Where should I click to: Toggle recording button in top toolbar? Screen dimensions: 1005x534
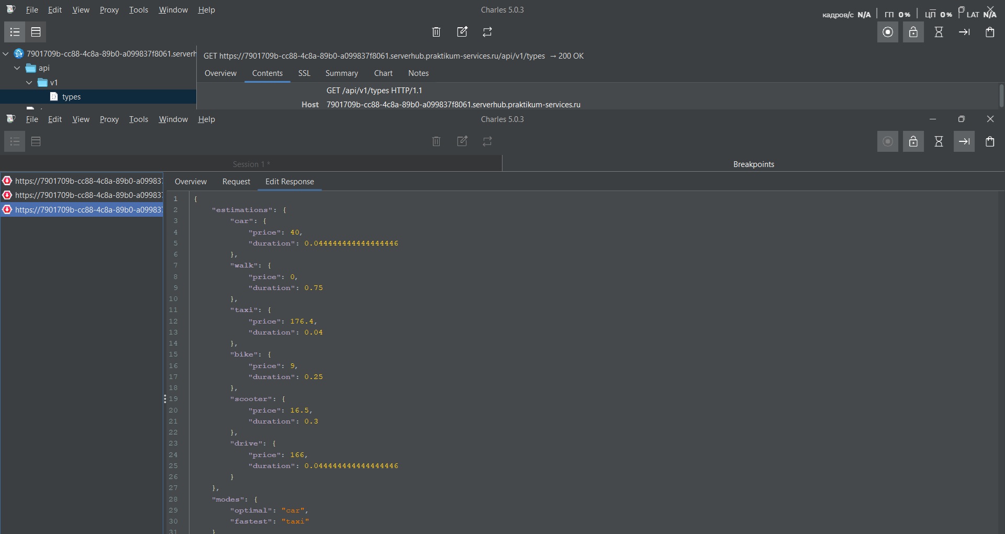[888, 32]
